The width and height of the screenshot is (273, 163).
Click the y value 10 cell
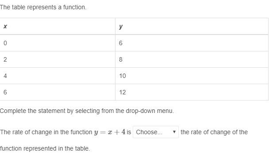192,76
